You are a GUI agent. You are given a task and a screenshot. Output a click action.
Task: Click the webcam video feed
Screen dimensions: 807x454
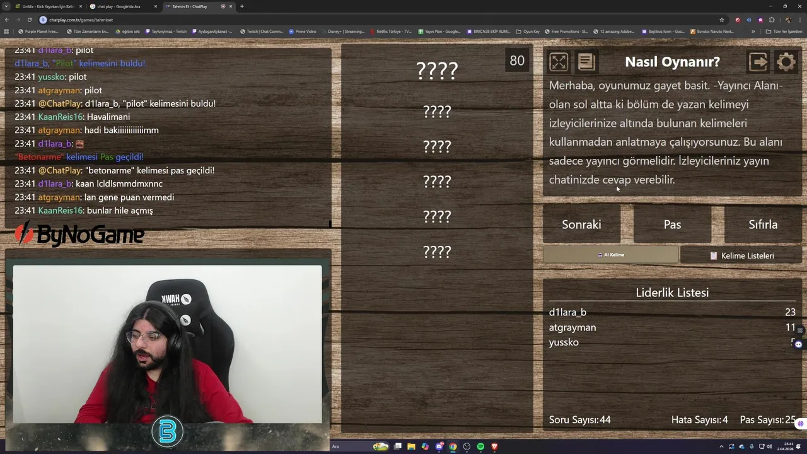[167, 344]
